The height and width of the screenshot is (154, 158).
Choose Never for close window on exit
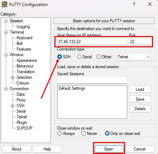point(83,134)
